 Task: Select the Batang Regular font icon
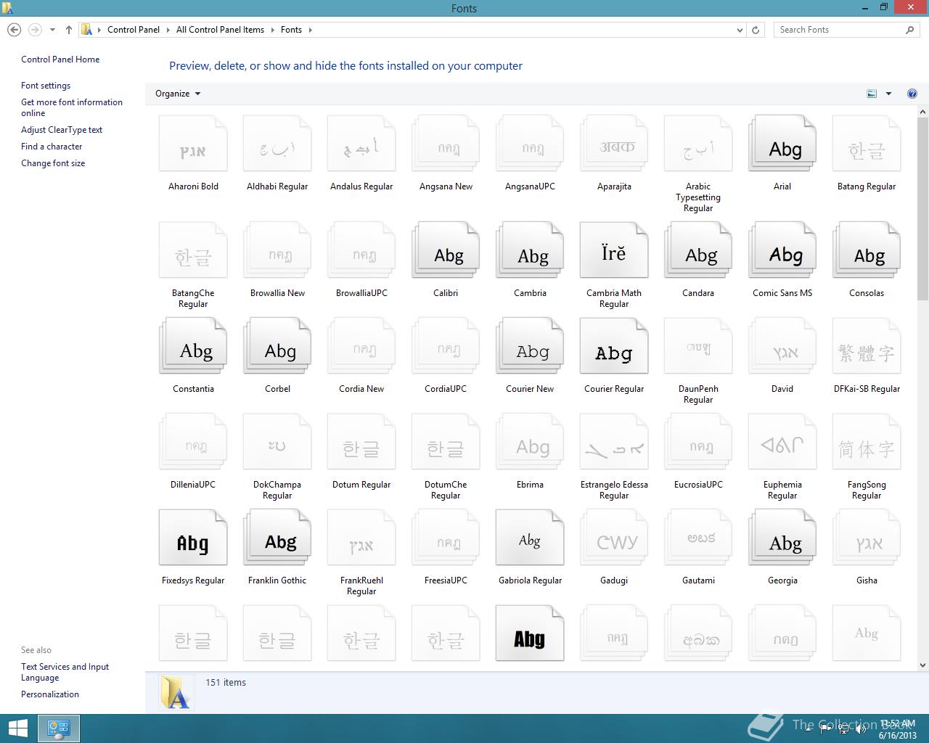pyautogui.click(x=867, y=144)
